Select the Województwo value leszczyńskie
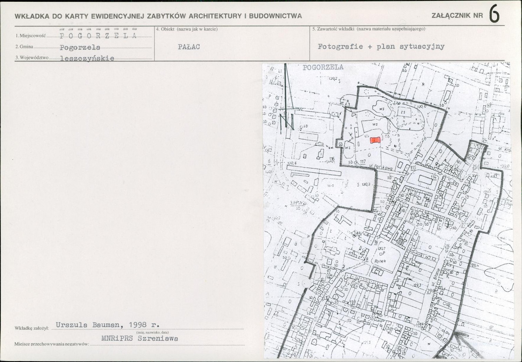The width and height of the screenshot is (522, 362). pyautogui.click(x=87, y=58)
